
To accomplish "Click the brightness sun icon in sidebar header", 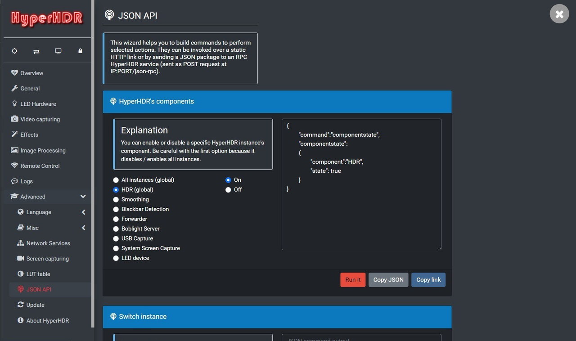I will point(14,51).
